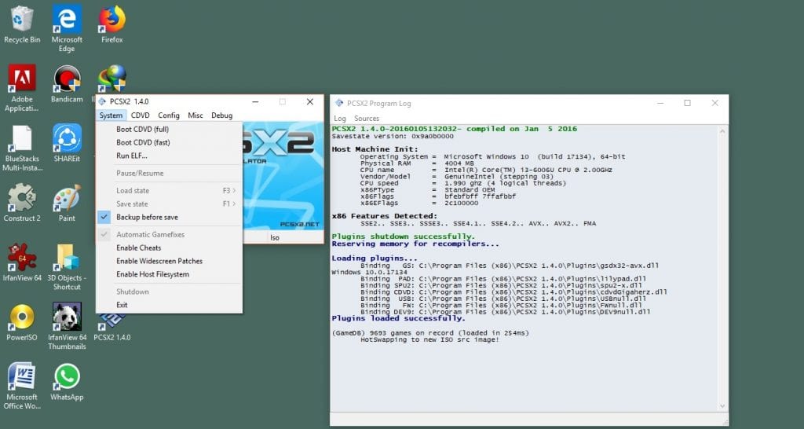Viewport: 804px width, 429px height.
Task: Toggle Backup before save option
Action: [169, 217]
